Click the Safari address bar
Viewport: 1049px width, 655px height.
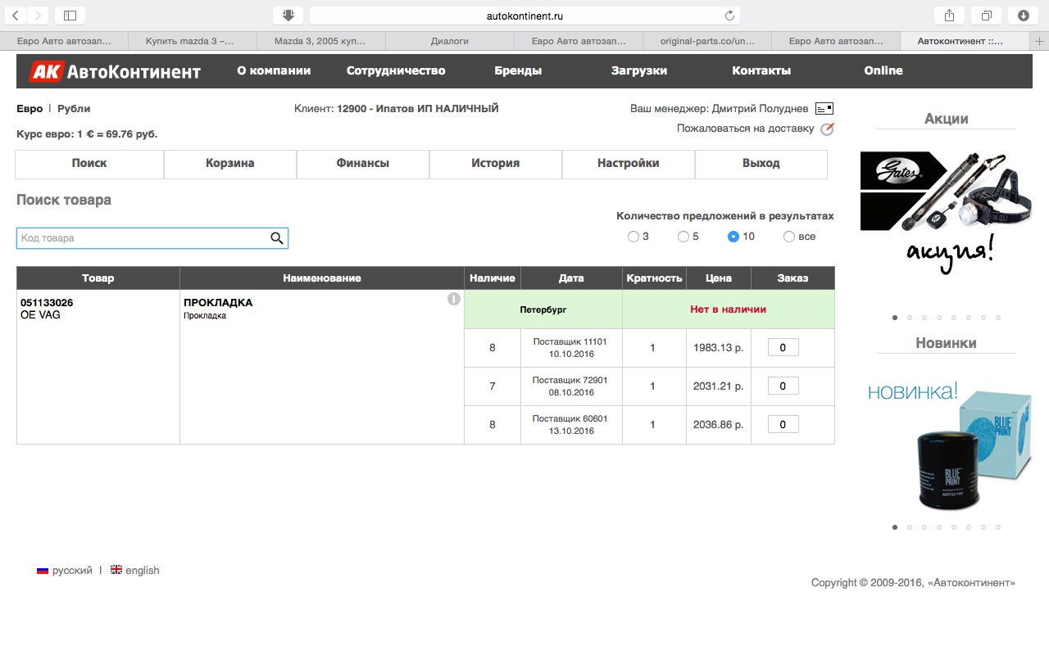524,16
